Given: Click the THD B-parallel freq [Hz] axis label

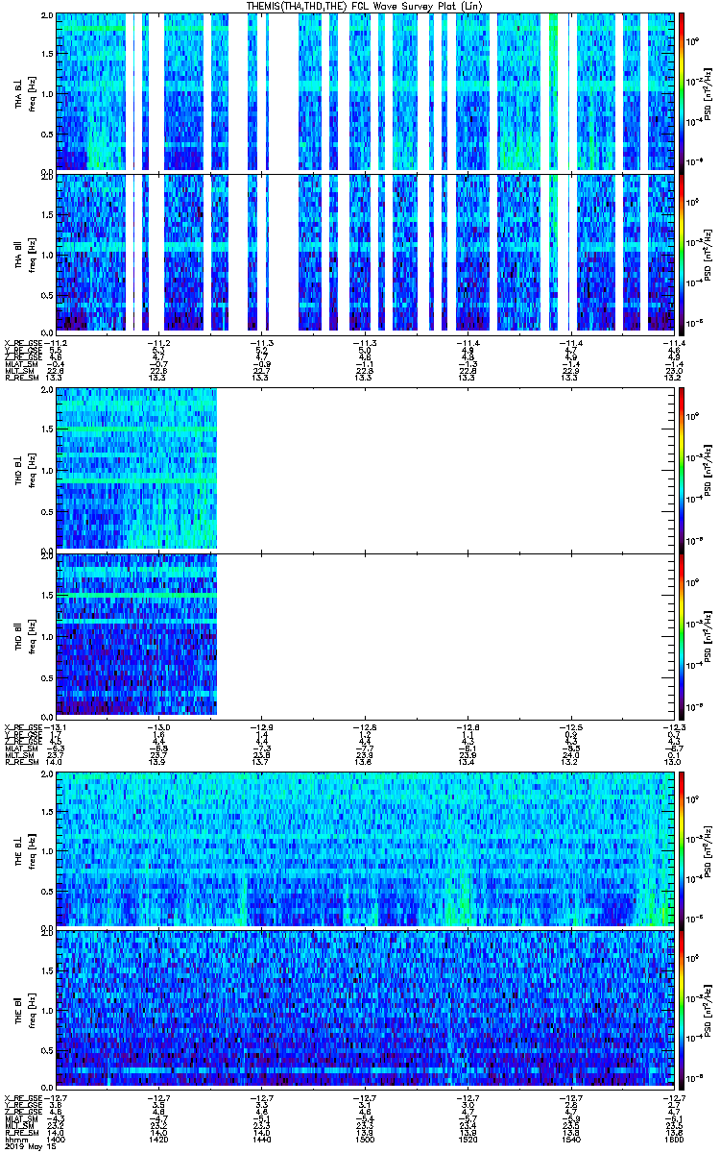Looking at the screenshot, I should click(32, 635).
